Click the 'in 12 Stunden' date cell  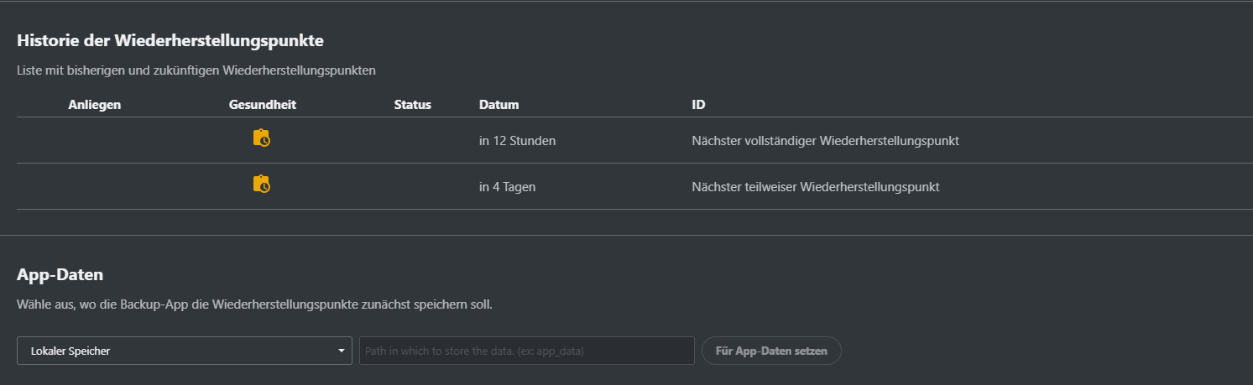(x=517, y=141)
